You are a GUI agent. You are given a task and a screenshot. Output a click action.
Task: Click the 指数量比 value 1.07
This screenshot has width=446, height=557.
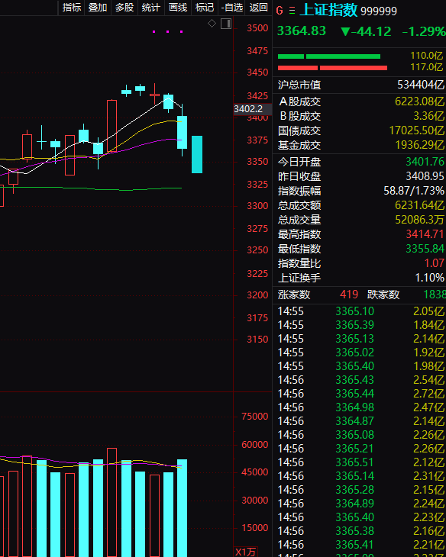click(x=435, y=263)
